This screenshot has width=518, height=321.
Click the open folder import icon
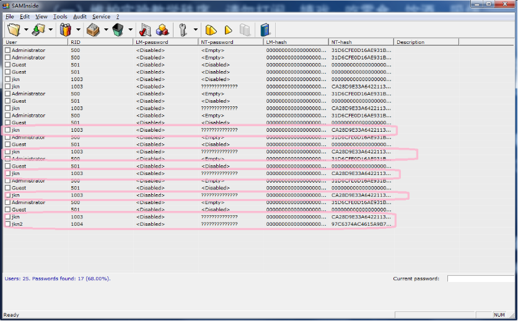click(14, 30)
